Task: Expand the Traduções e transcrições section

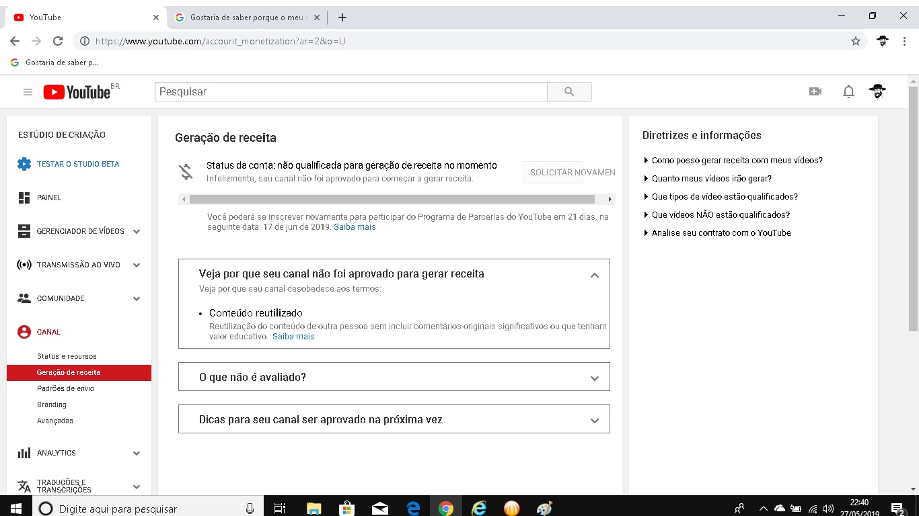Action: pos(137,486)
